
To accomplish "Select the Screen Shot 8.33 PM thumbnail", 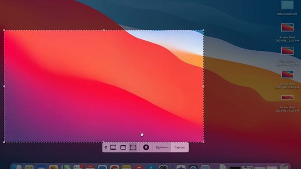I will pyautogui.click(x=287, y=28).
